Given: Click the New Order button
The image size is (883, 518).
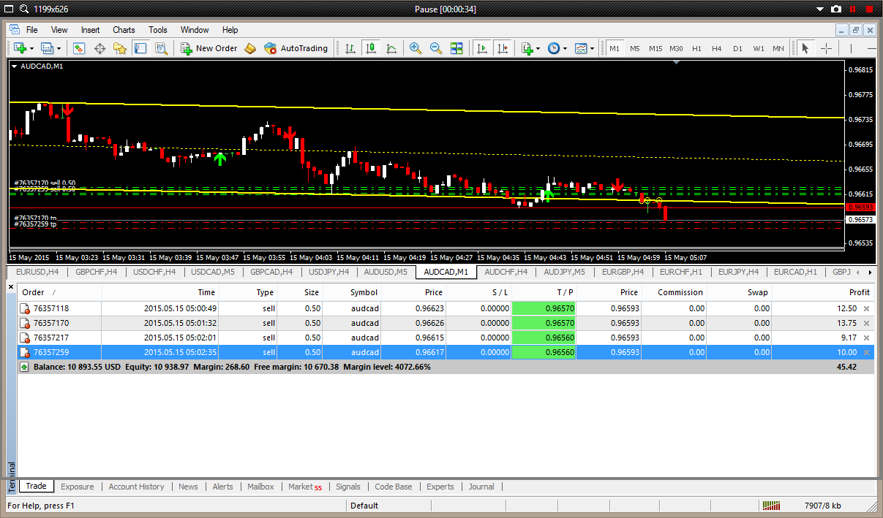Looking at the screenshot, I should click(x=208, y=48).
